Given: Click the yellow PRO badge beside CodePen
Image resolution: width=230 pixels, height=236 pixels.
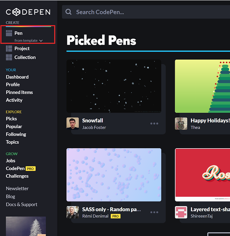Looking at the screenshot, I should [x=30, y=168].
